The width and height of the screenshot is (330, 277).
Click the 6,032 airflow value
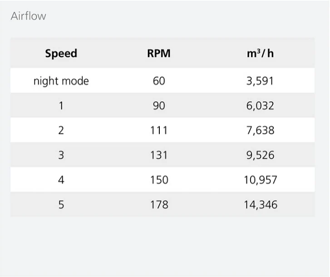(260, 105)
